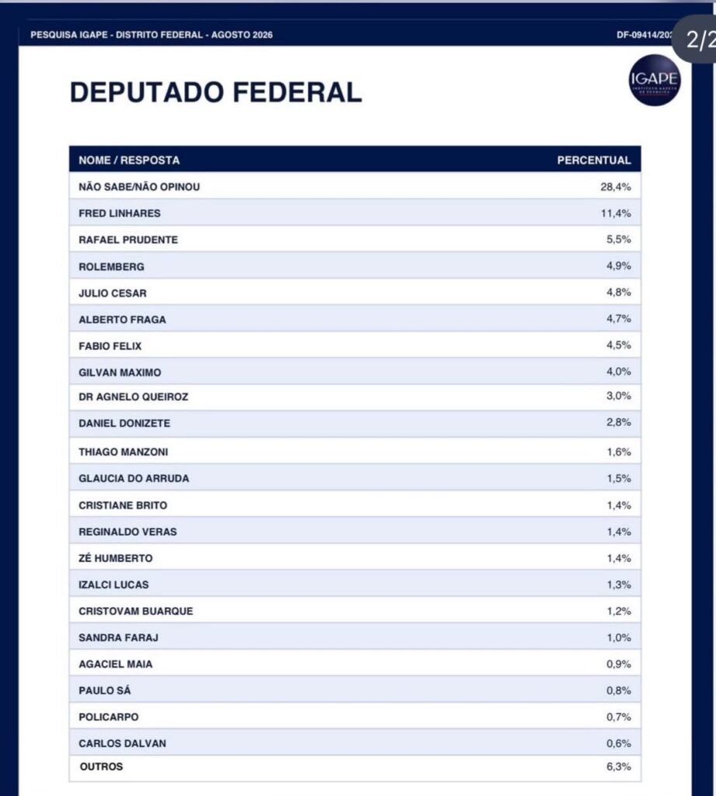716x796 pixels.
Task: Select the Gilvan Maximo entry
Action: point(355,372)
